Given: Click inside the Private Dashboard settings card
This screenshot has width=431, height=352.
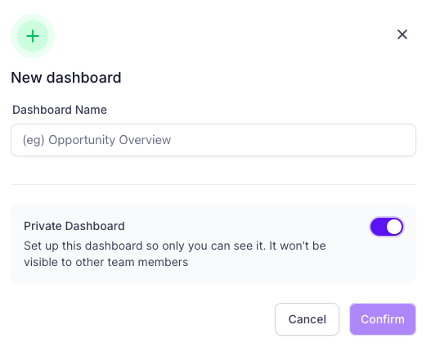Looking at the screenshot, I should pos(213,244).
